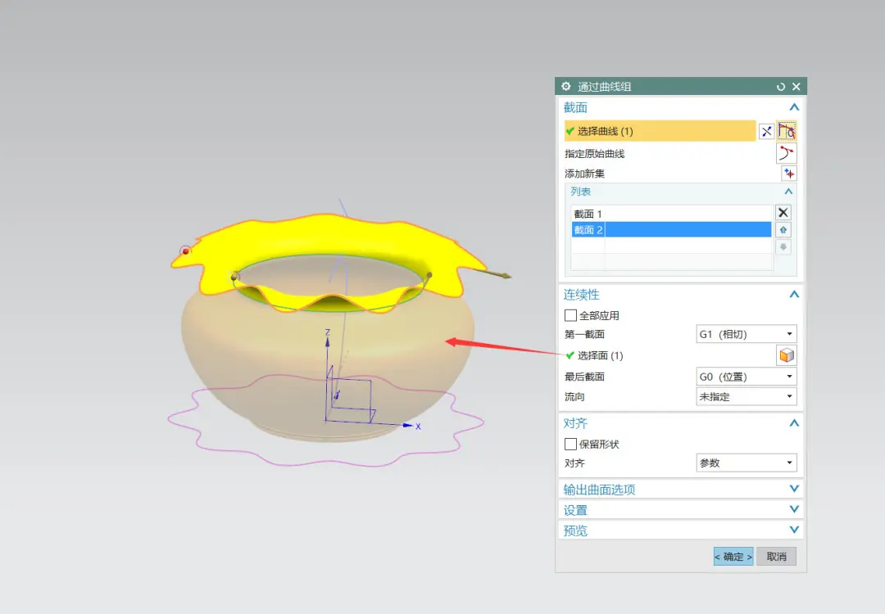
Task: Click the gear icon in dialog title bar
Action: [x=565, y=86]
